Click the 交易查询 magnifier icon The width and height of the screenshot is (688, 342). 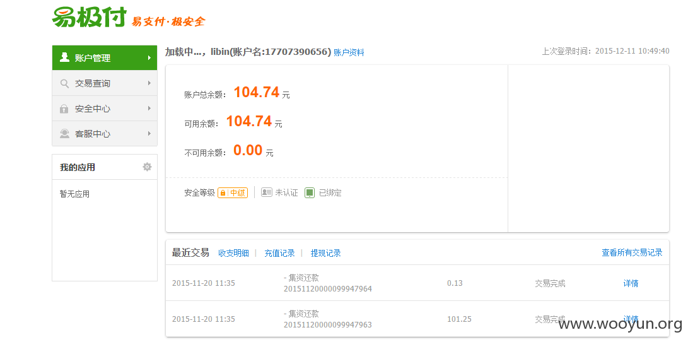point(64,83)
